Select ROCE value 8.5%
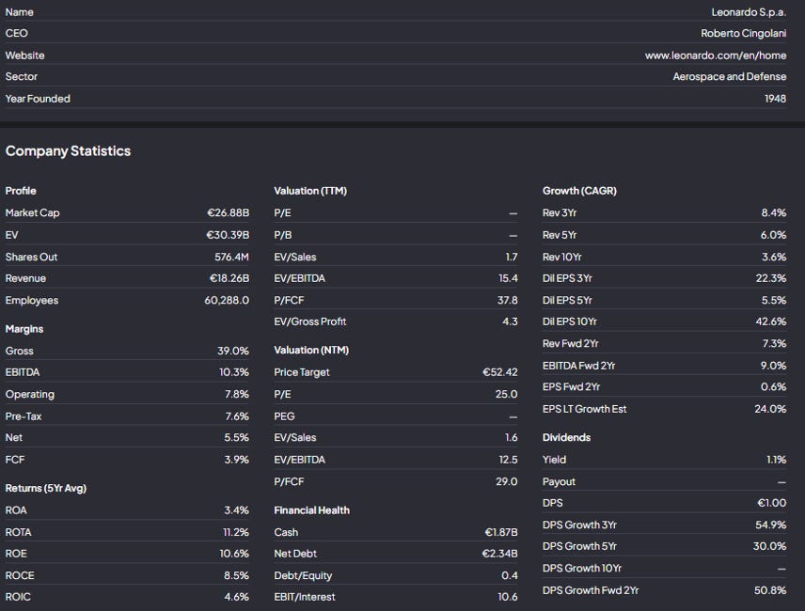The image size is (805, 611). [236, 575]
